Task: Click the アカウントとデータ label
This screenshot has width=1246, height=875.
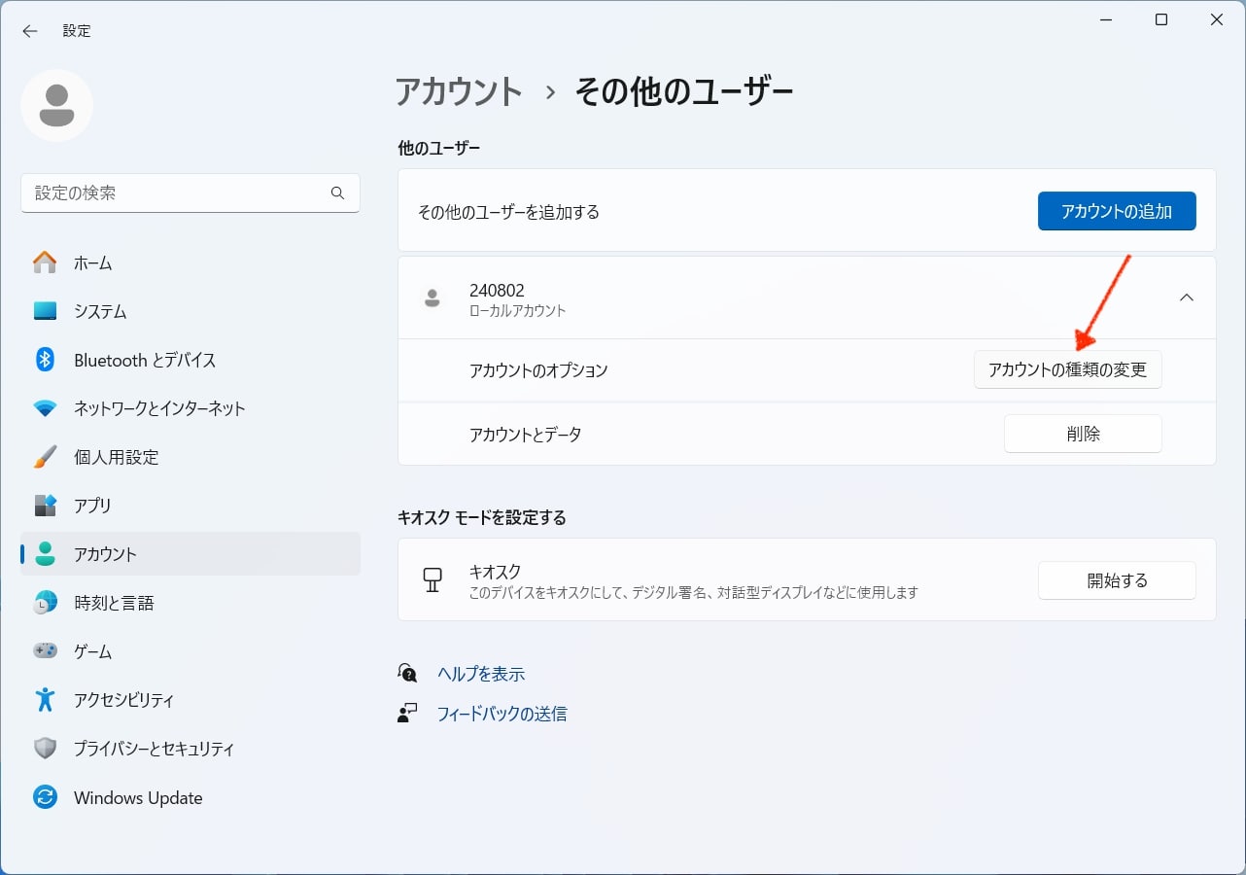Action: (x=526, y=435)
